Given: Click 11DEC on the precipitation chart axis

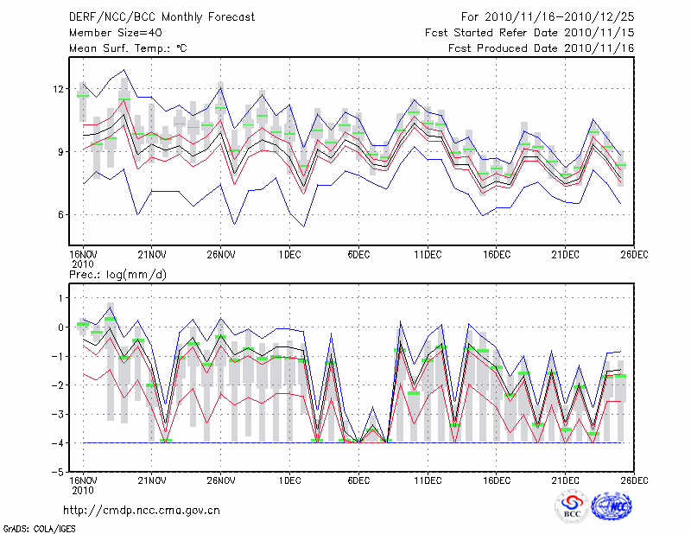Looking at the screenshot, I should (428, 480).
